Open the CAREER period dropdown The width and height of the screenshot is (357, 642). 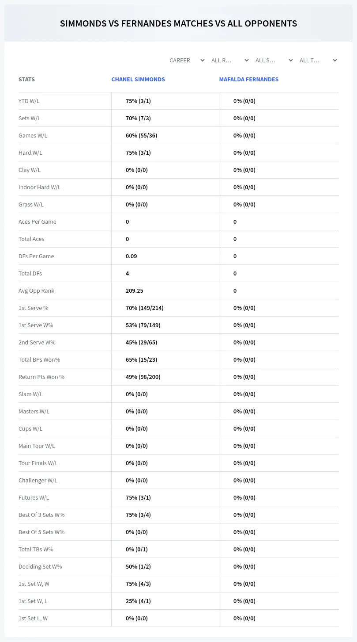186,60
